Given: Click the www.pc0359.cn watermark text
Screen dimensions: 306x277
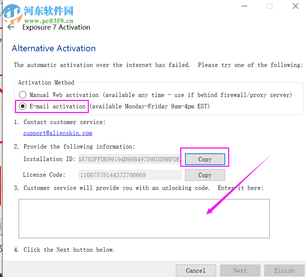Looking at the screenshot, I should pyautogui.click(x=49, y=21).
